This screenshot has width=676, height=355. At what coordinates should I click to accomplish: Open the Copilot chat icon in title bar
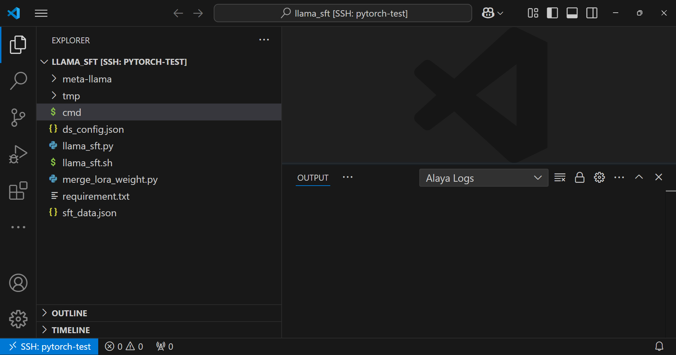click(488, 13)
